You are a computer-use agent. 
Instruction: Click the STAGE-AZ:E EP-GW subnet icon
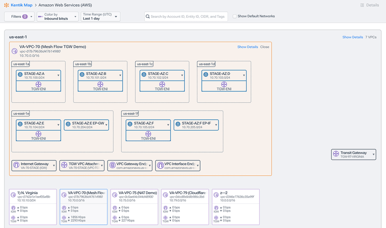pyautogui.click(x=68, y=124)
